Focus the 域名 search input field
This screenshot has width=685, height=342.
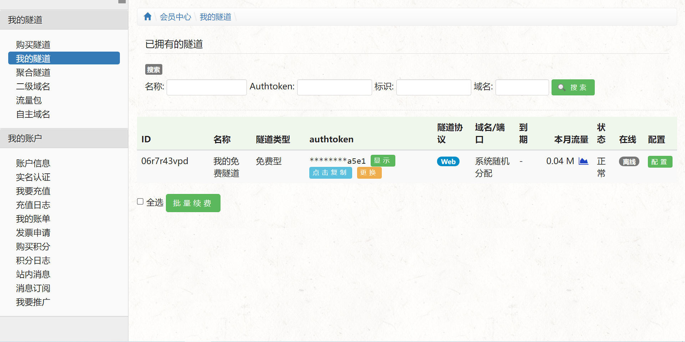pyautogui.click(x=522, y=87)
